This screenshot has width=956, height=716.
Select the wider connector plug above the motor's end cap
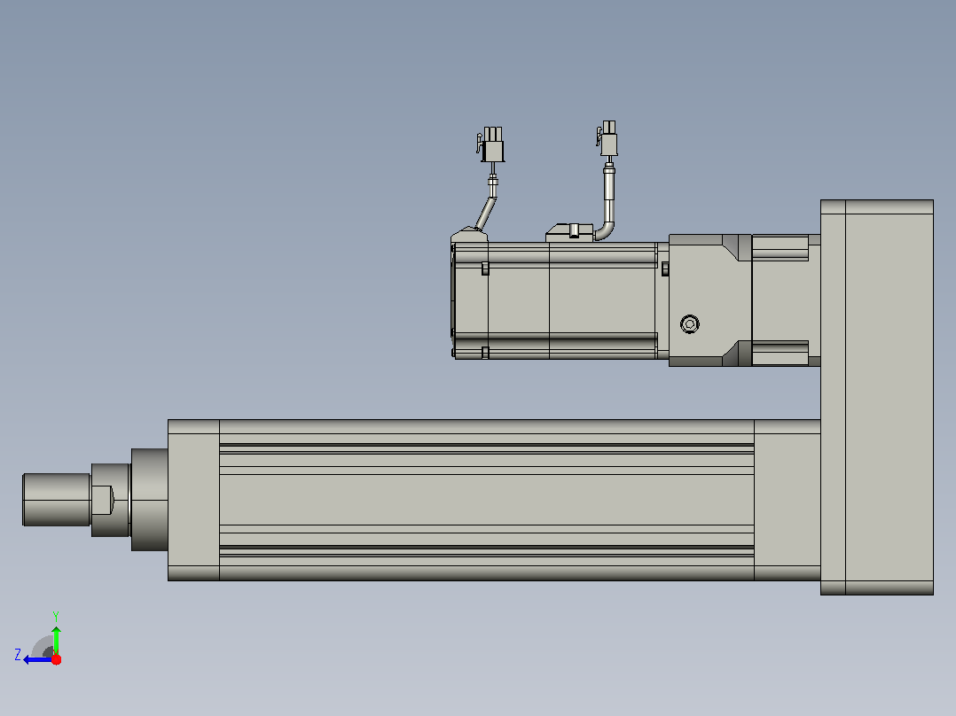click(x=491, y=144)
